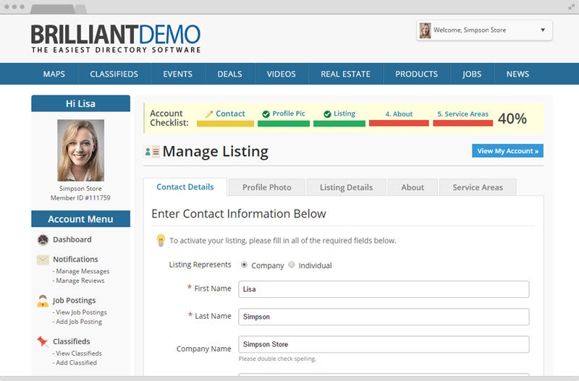
Task: Click Lisa's profile photo in sidebar
Action: 80,150
